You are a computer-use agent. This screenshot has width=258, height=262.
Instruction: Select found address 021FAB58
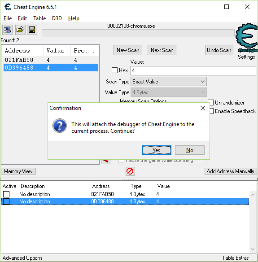pyautogui.click(x=51, y=60)
